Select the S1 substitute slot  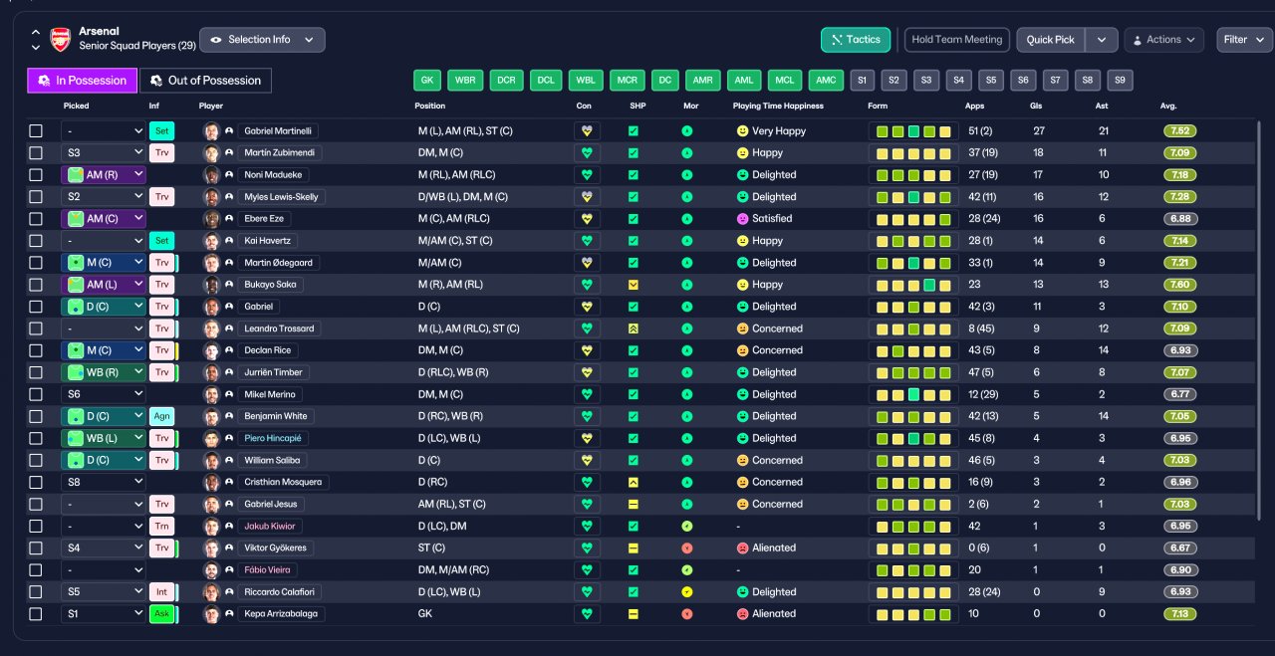(863, 81)
